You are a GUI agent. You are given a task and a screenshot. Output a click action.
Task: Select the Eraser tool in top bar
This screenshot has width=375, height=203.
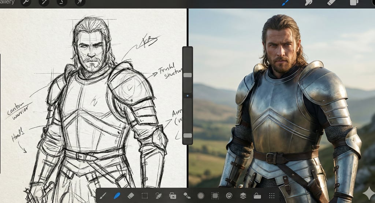click(331, 3)
